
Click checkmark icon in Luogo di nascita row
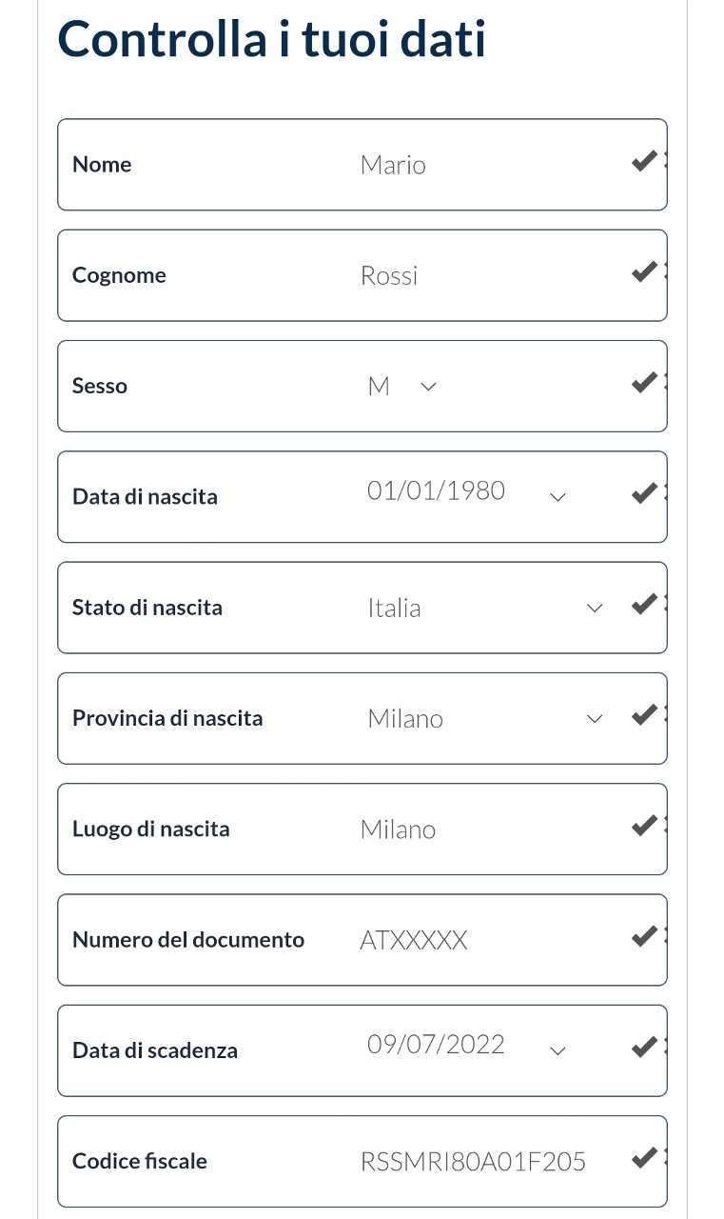pyautogui.click(x=645, y=826)
